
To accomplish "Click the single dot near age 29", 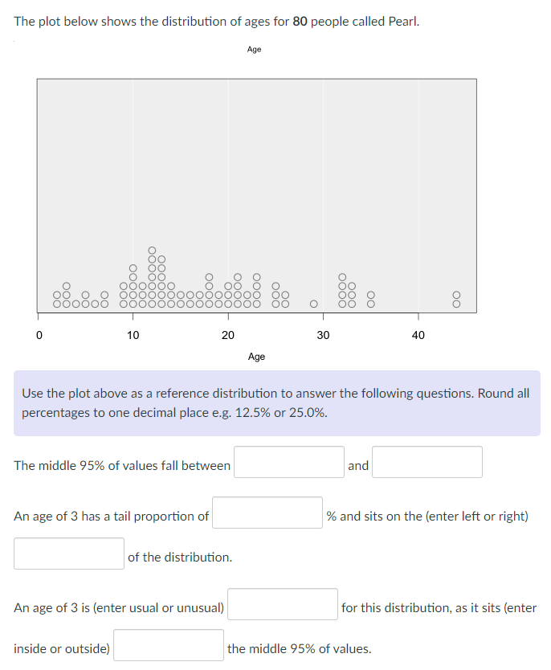I will (313, 303).
